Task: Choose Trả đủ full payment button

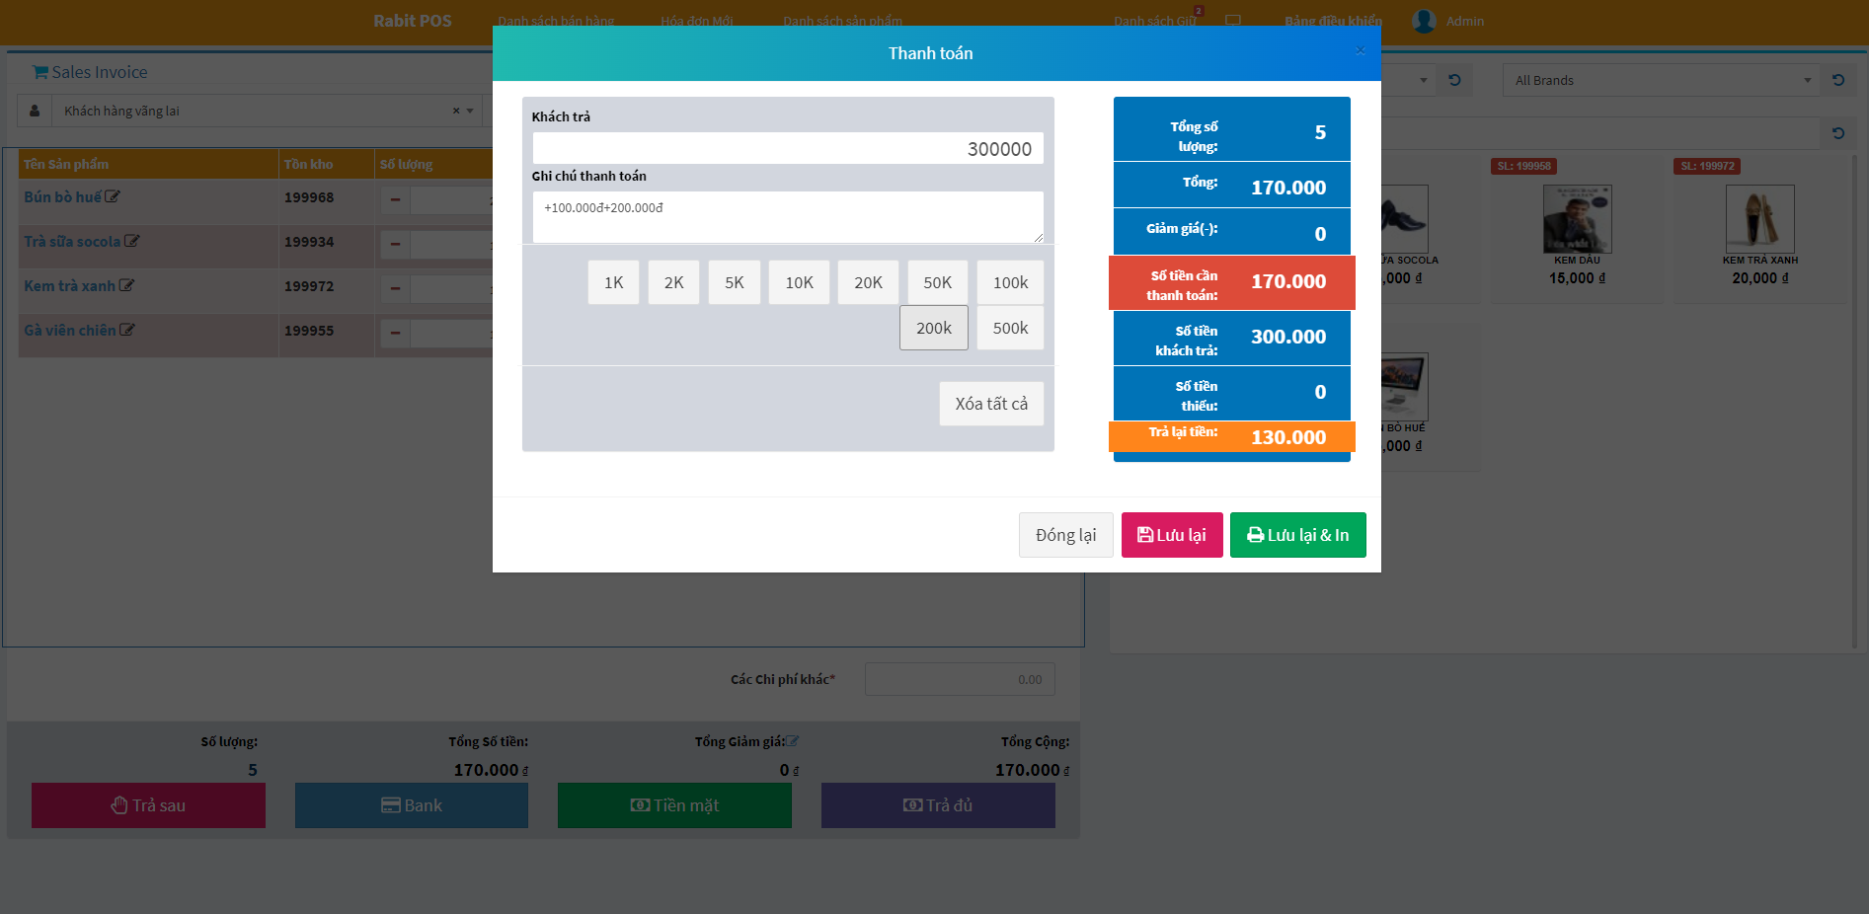Action: 938,805
